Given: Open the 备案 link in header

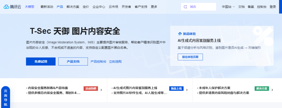Looking at the screenshot, I should 251,7.
